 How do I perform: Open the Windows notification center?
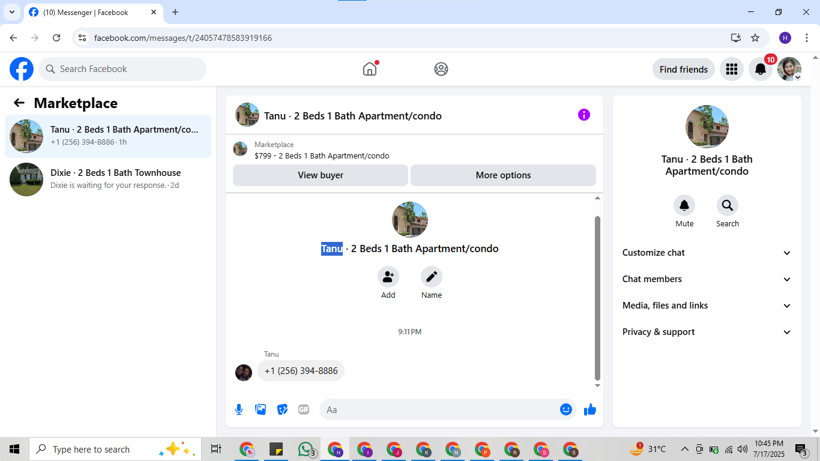801,449
